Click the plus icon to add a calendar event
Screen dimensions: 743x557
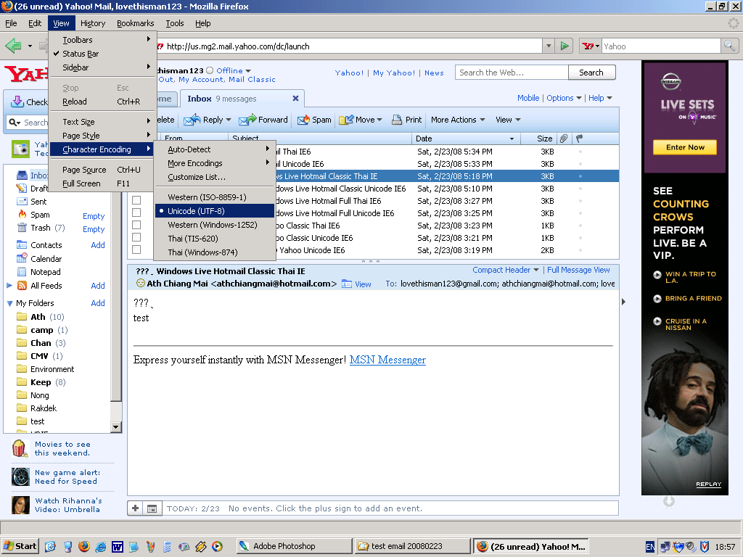coord(136,508)
